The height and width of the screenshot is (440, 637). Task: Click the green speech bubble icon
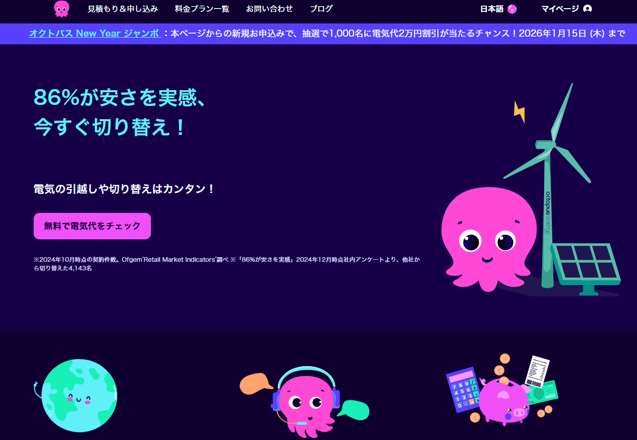coord(353,410)
